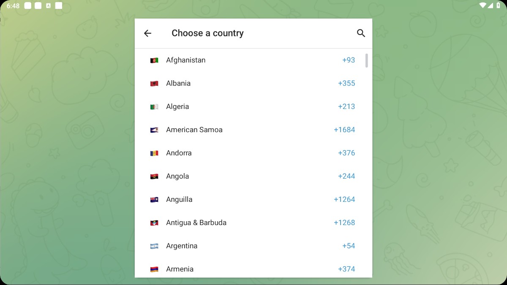507x285 pixels.
Task: Select the +1264 Anguilla code
Action: [x=344, y=199]
